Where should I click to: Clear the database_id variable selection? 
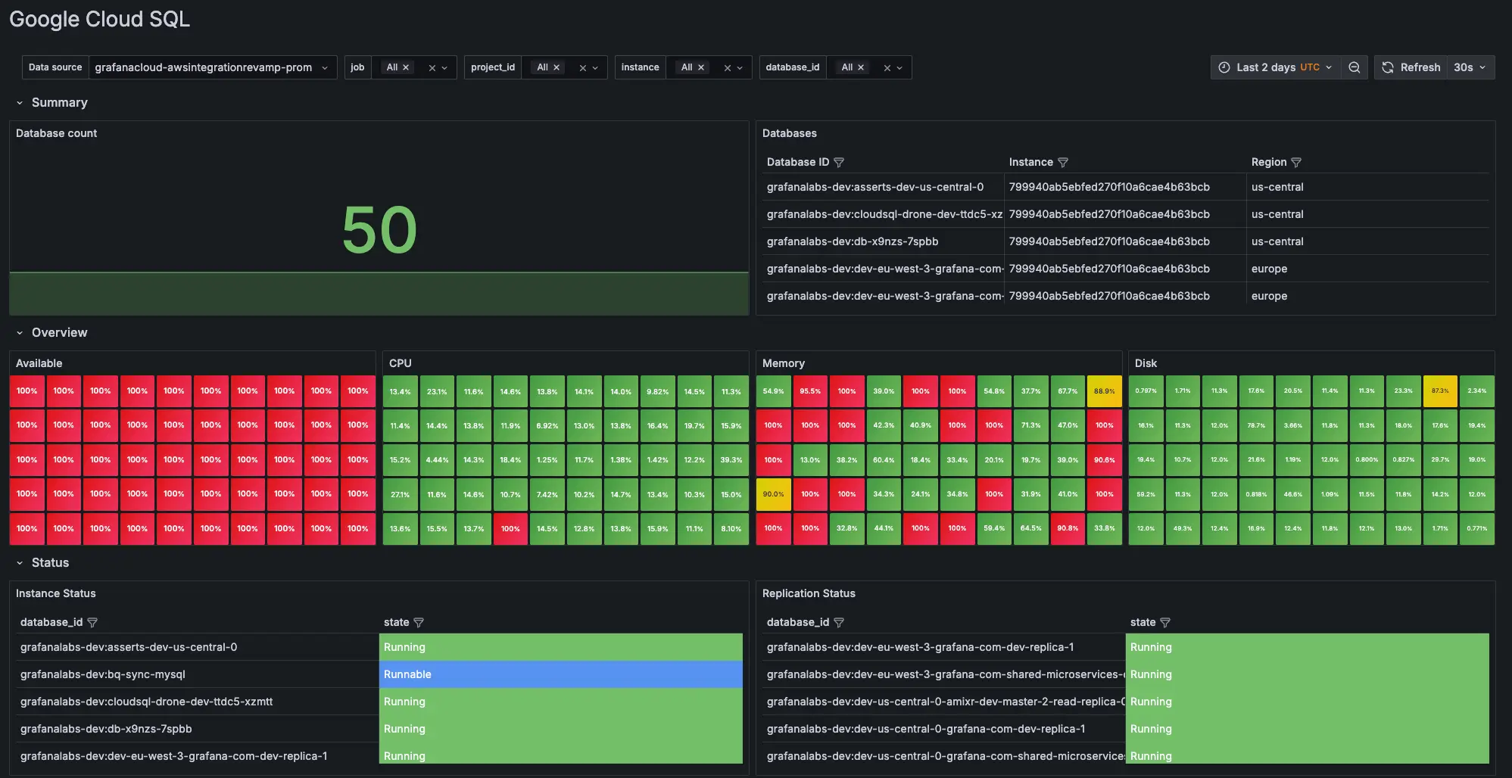[887, 68]
